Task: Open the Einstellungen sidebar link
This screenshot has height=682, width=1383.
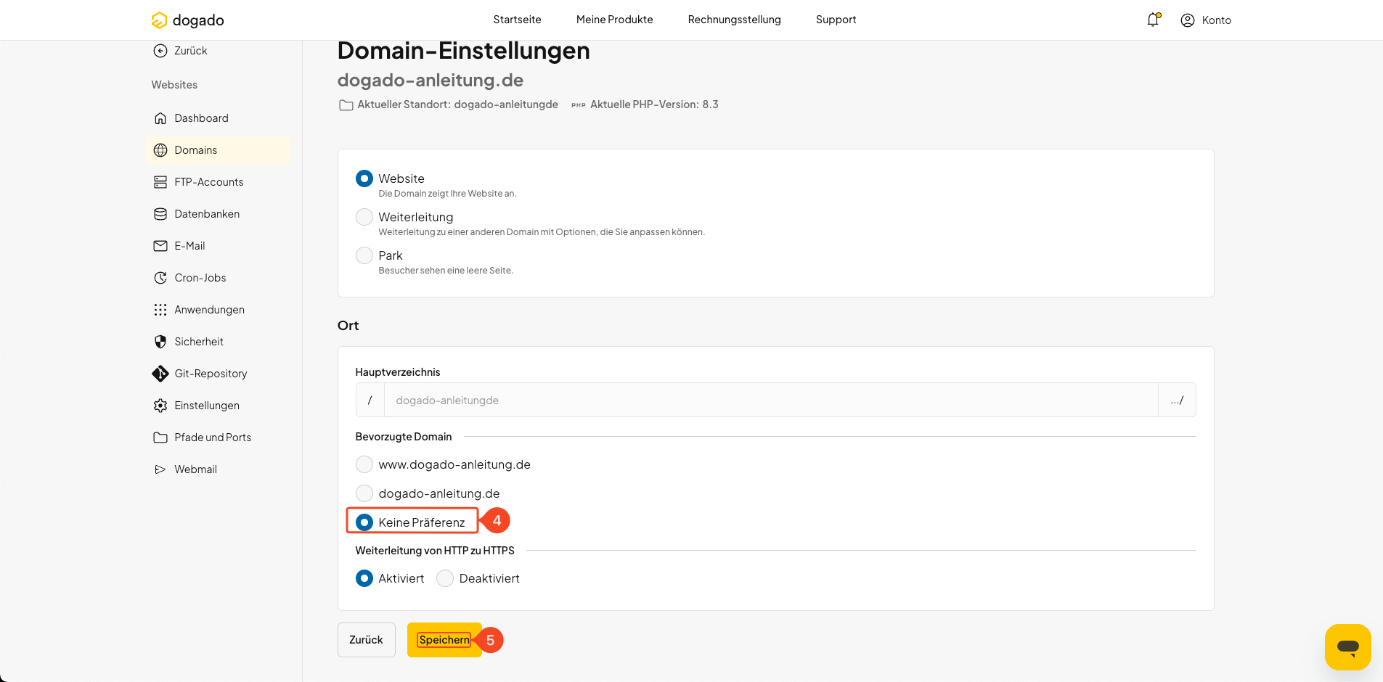Action: (x=218, y=406)
